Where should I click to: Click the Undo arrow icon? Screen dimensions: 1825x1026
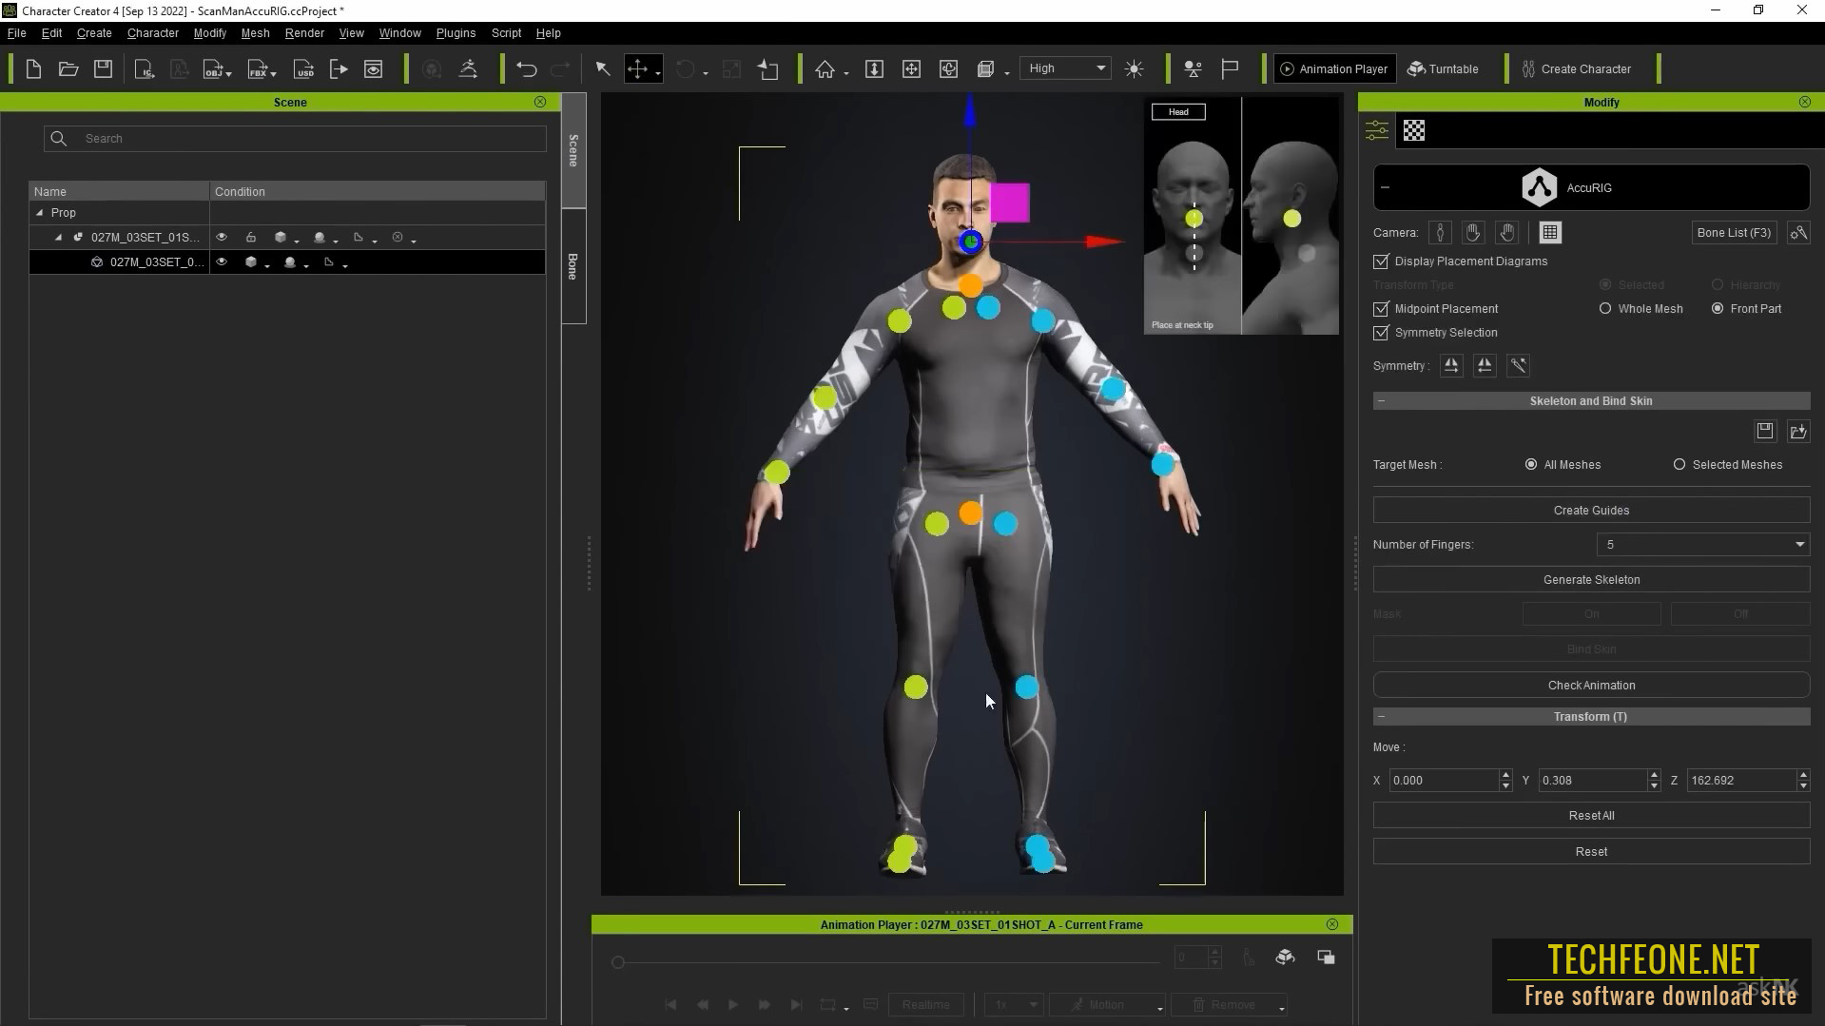[526, 68]
